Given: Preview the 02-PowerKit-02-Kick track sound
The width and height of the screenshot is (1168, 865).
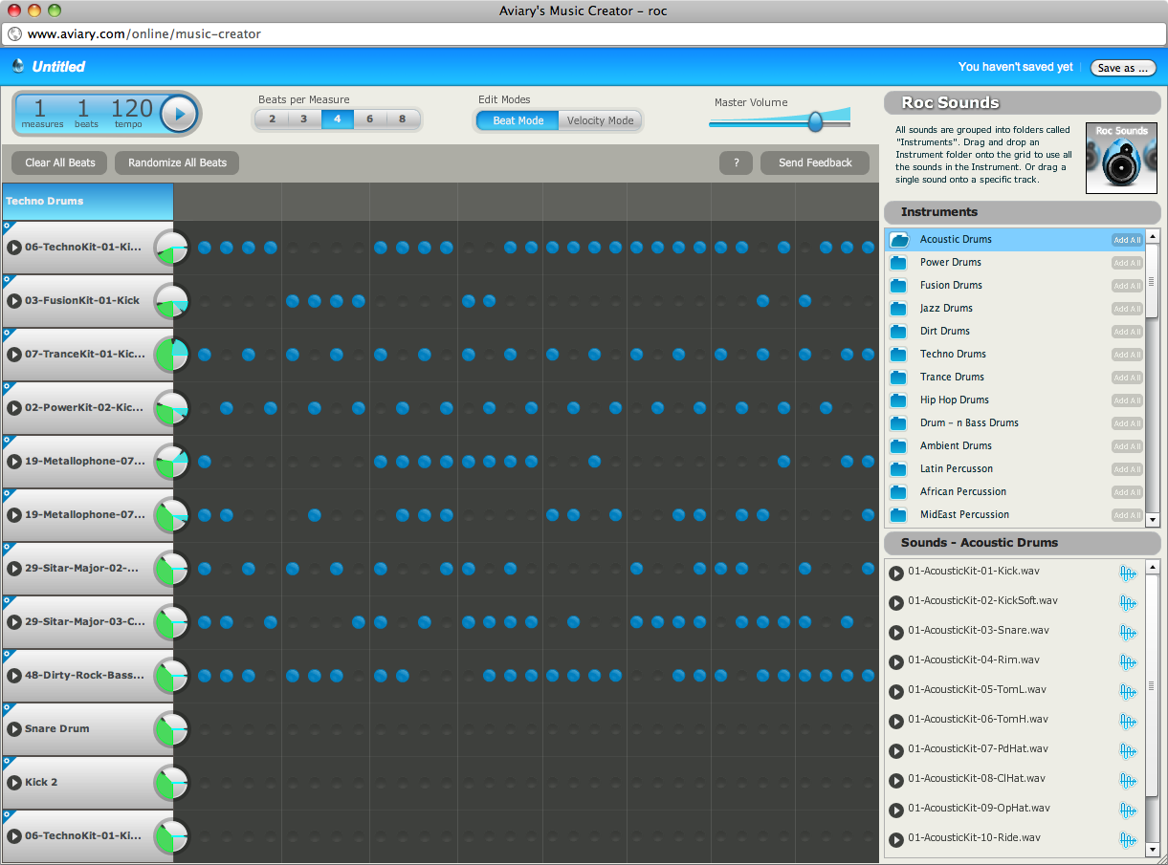Looking at the screenshot, I should pyautogui.click(x=14, y=408).
